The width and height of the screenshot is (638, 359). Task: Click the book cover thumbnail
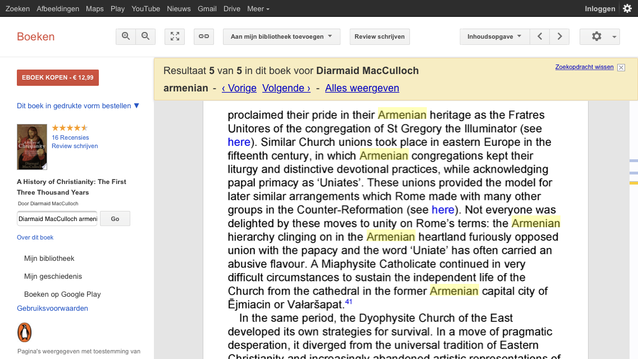tap(32, 147)
